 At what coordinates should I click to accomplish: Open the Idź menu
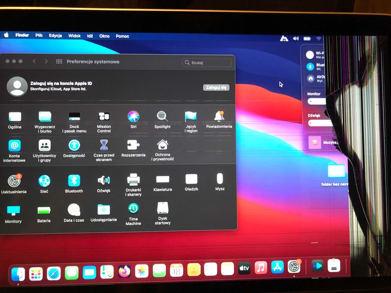pyautogui.click(x=90, y=36)
